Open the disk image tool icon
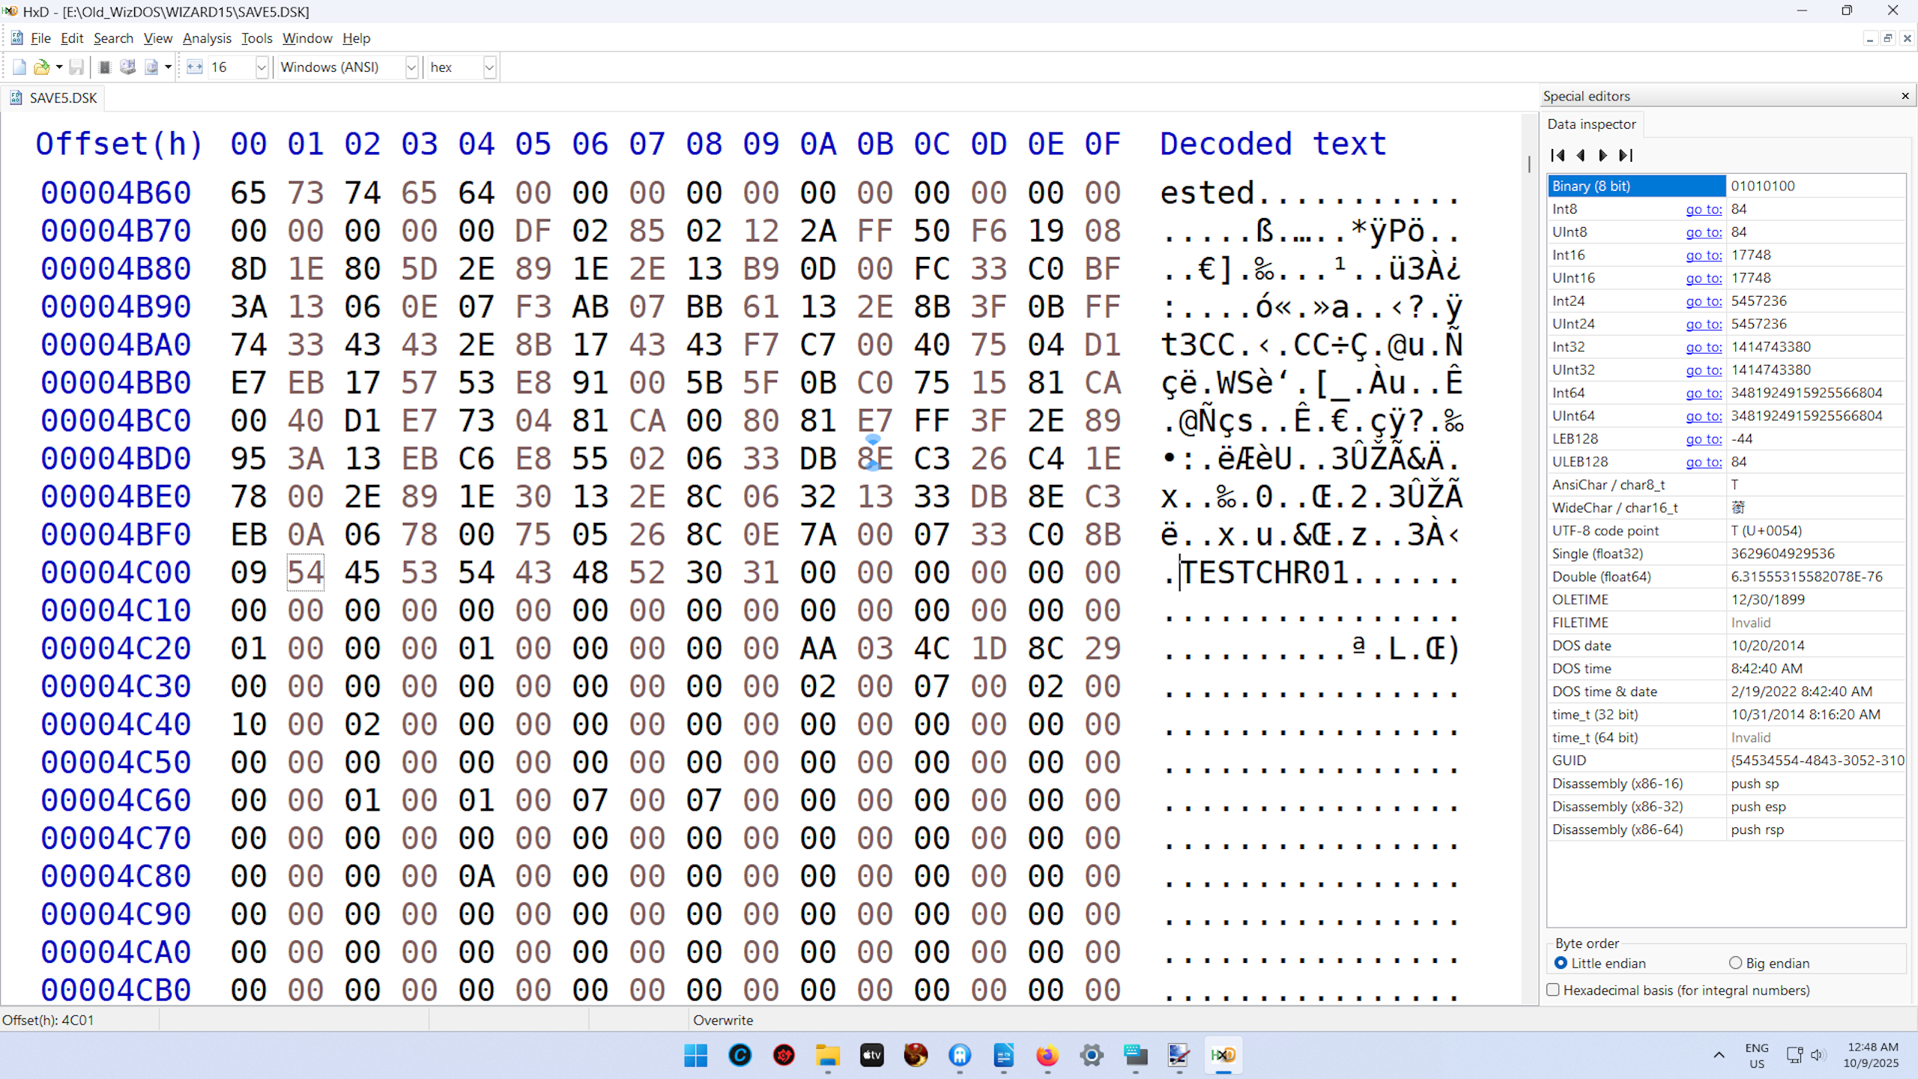1918x1079 pixels. 153,67
